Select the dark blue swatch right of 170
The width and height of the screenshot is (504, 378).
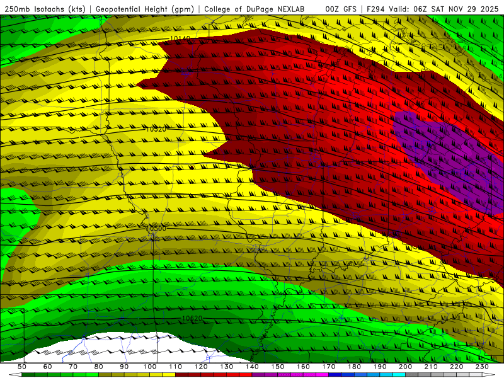coord(335,375)
